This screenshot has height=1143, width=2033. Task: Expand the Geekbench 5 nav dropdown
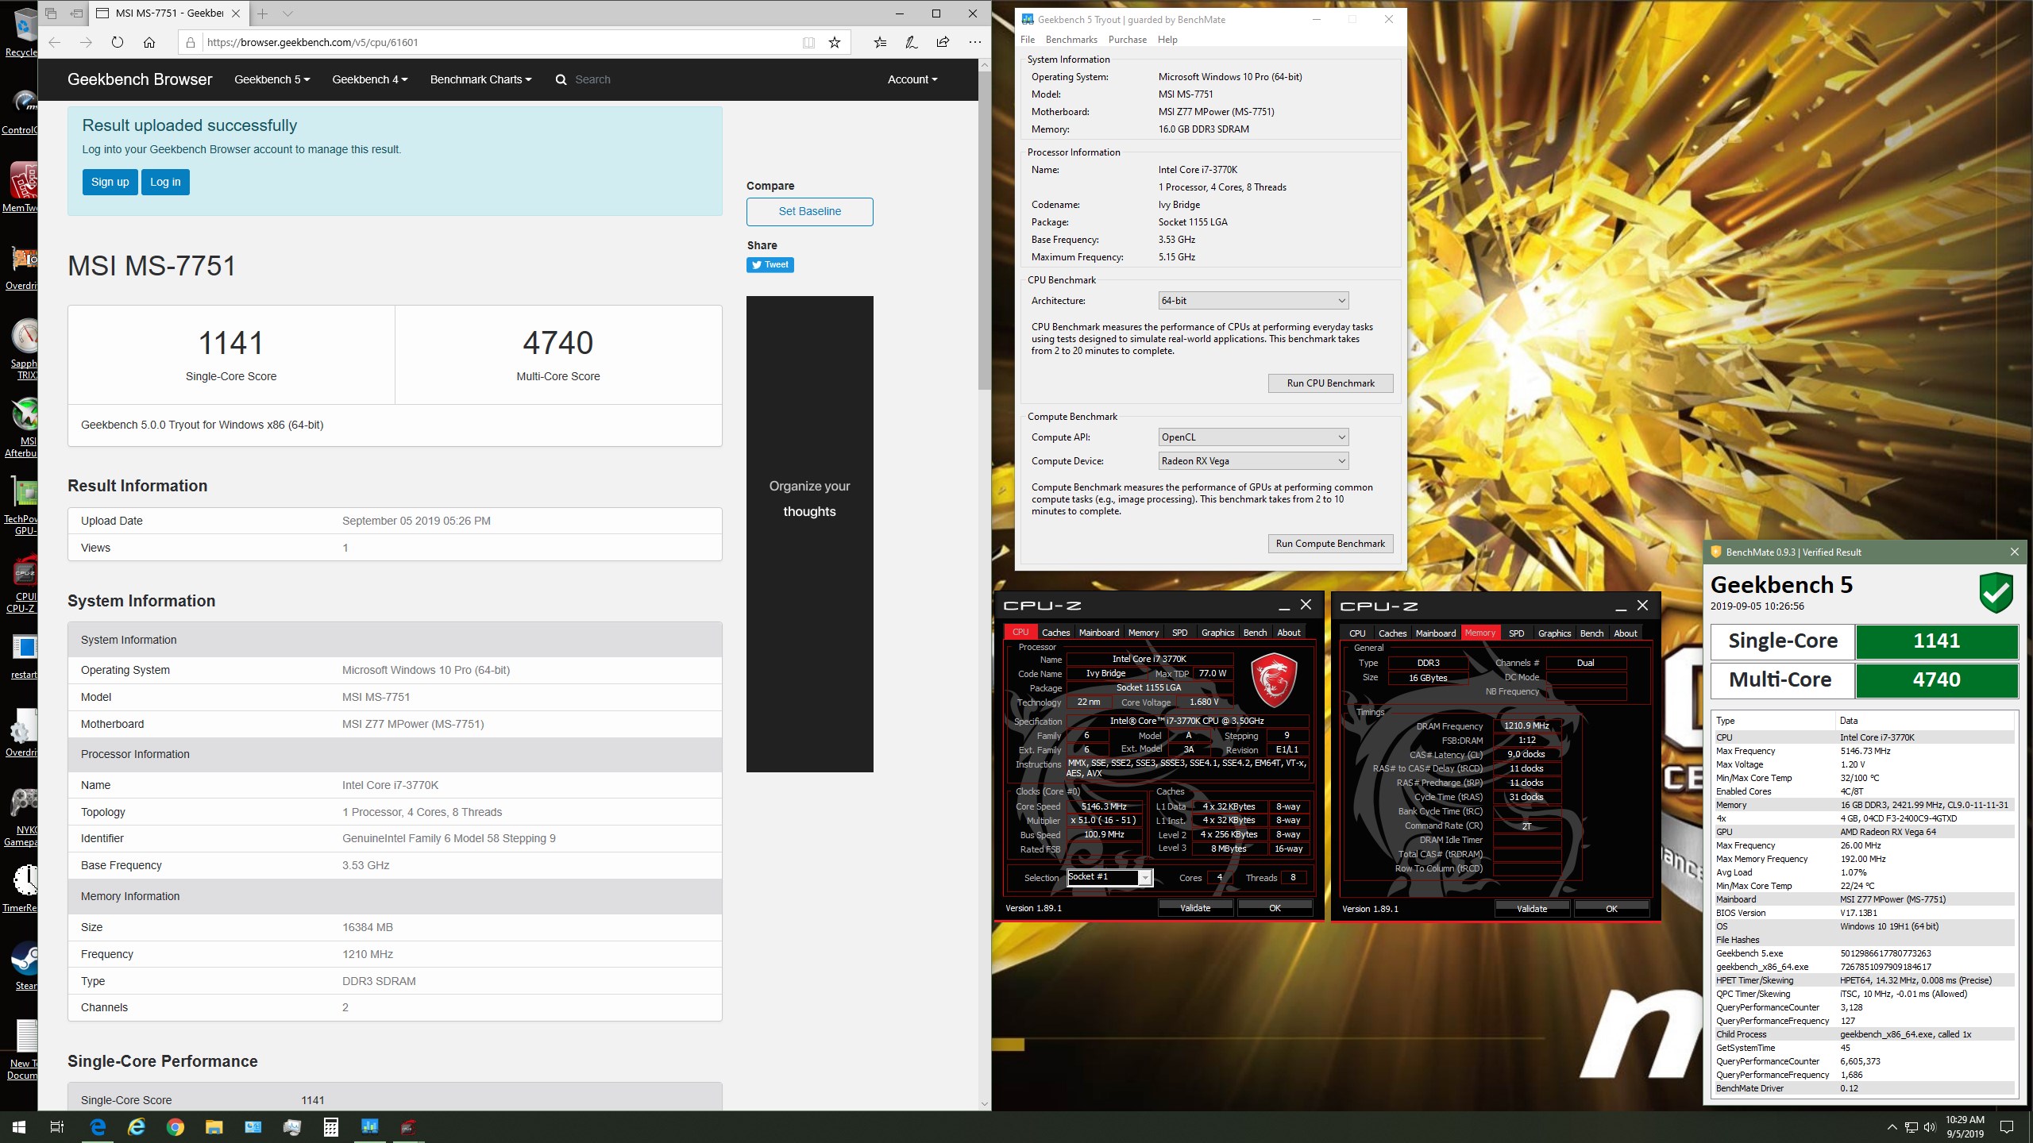(272, 79)
